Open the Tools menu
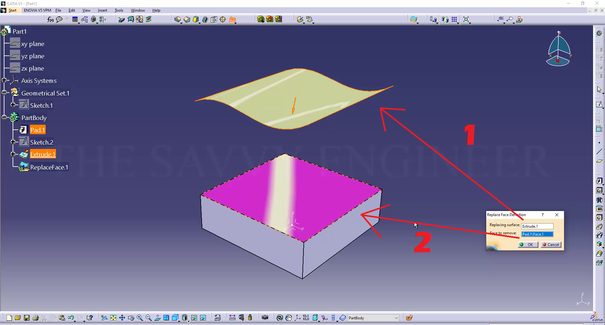605x325 pixels. point(119,10)
